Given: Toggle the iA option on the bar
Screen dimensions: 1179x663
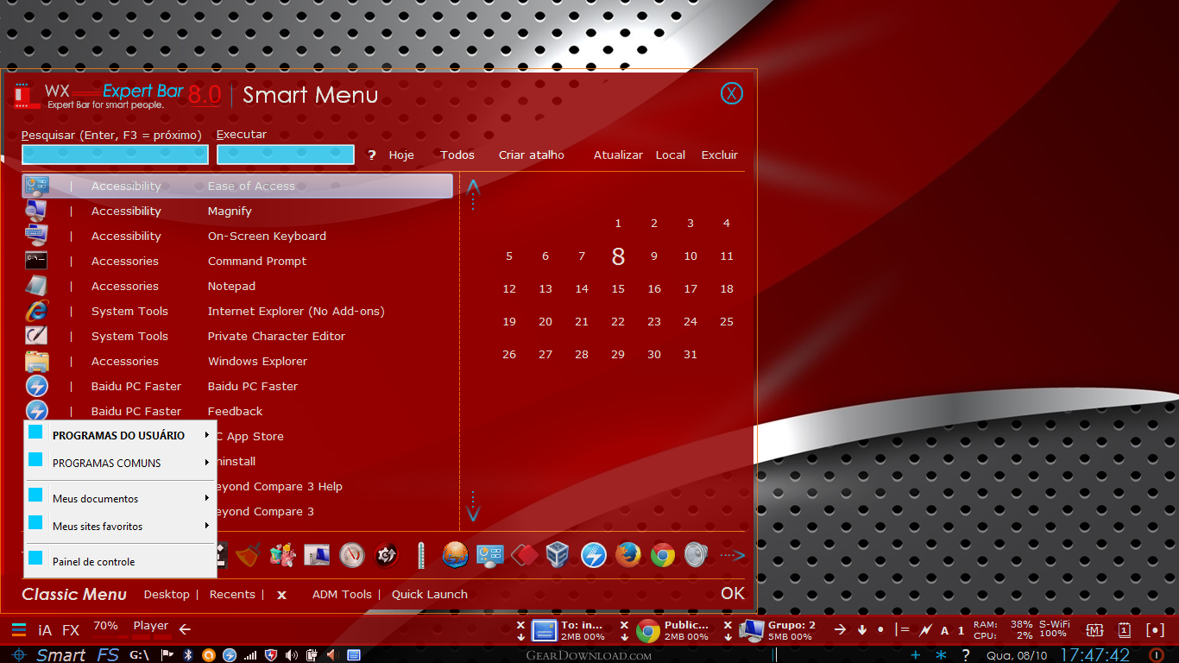Looking at the screenshot, I should [x=45, y=630].
